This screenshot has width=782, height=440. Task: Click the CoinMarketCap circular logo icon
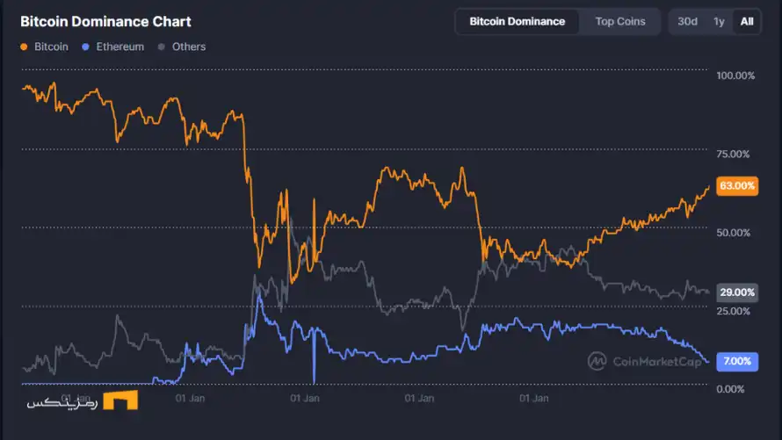click(597, 361)
